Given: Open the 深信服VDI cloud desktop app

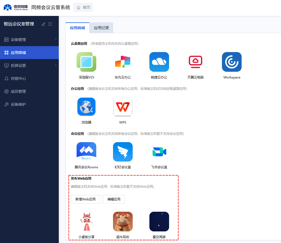Looking at the screenshot, I should (86, 62).
